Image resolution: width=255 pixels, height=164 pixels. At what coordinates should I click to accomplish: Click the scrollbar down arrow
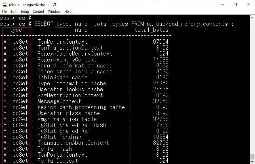click(252, 161)
